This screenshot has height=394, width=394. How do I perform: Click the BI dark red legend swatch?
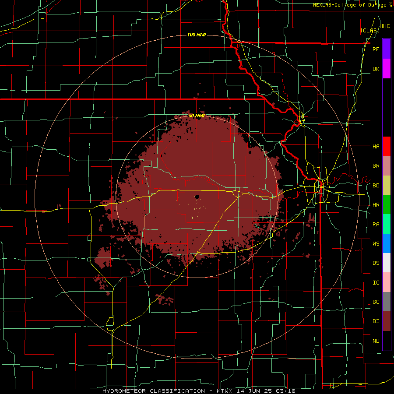[x=387, y=321]
